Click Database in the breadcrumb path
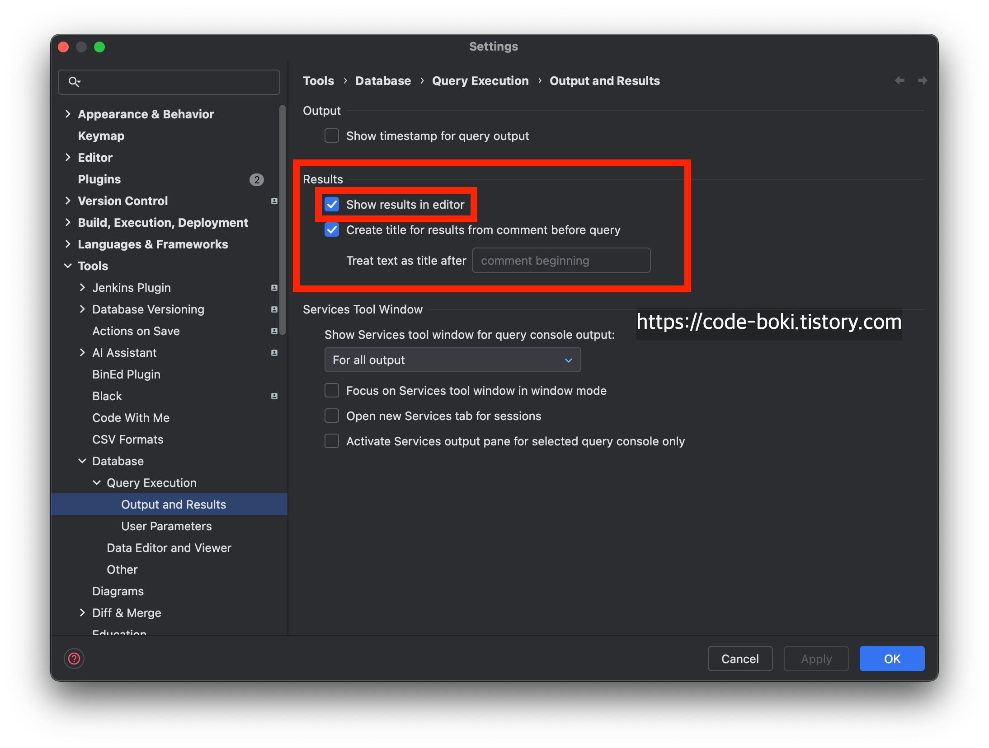Image resolution: width=989 pixels, height=748 pixels. pyautogui.click(x=383, y=81)
